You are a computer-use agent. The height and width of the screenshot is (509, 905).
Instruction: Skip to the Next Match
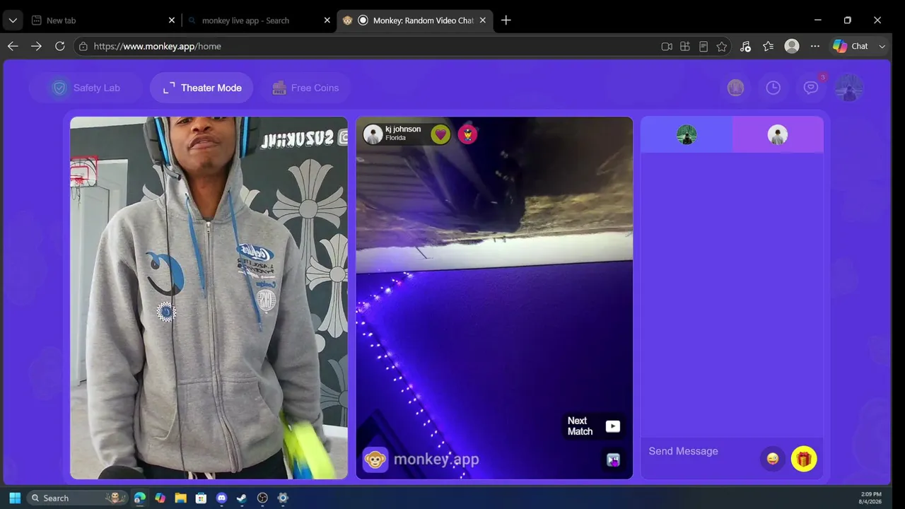(593, 426)
